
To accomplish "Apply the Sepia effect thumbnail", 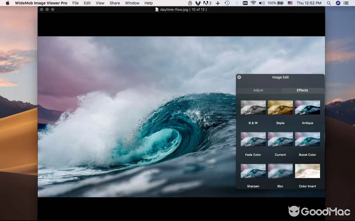I will (280, 107).
